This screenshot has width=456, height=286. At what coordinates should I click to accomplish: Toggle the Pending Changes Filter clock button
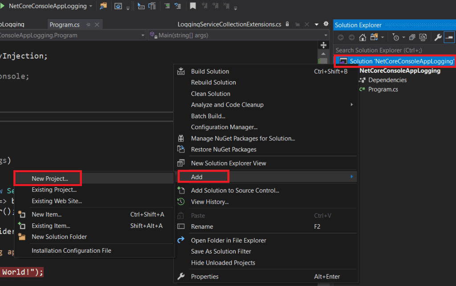395,37
